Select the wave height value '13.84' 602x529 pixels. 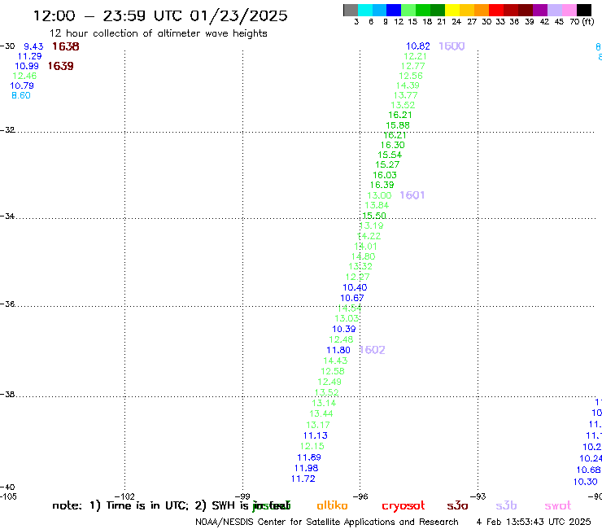coord(377,206)
